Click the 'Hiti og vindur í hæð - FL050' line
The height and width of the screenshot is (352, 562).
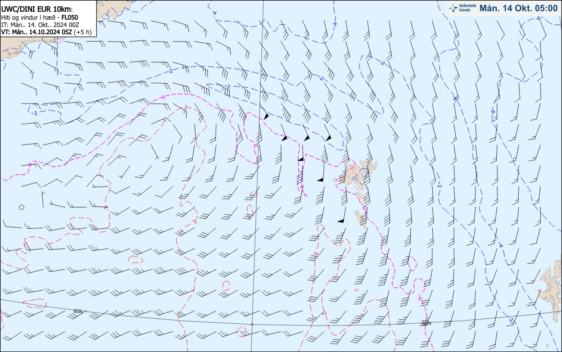(x=39, y=17)
